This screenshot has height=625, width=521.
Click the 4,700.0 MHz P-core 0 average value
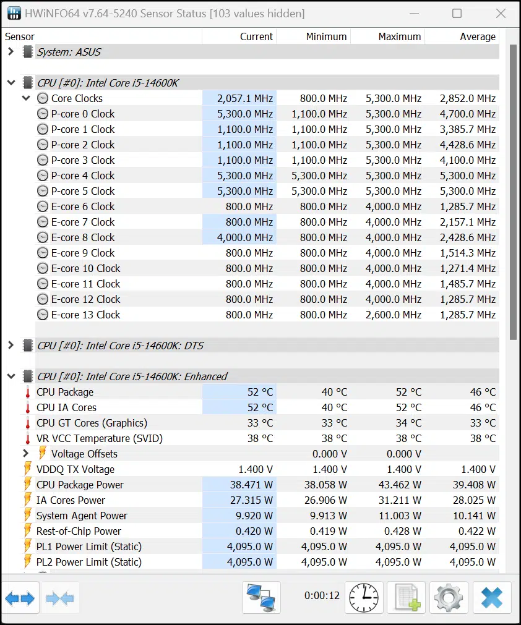[468, 114]
